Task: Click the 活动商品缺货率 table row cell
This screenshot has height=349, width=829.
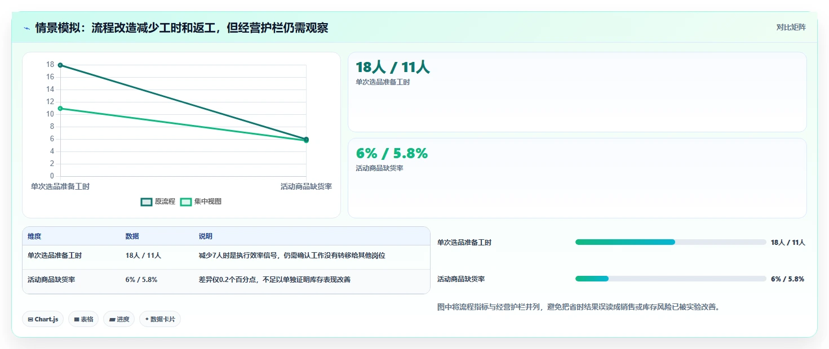Action: click(51, 279)
